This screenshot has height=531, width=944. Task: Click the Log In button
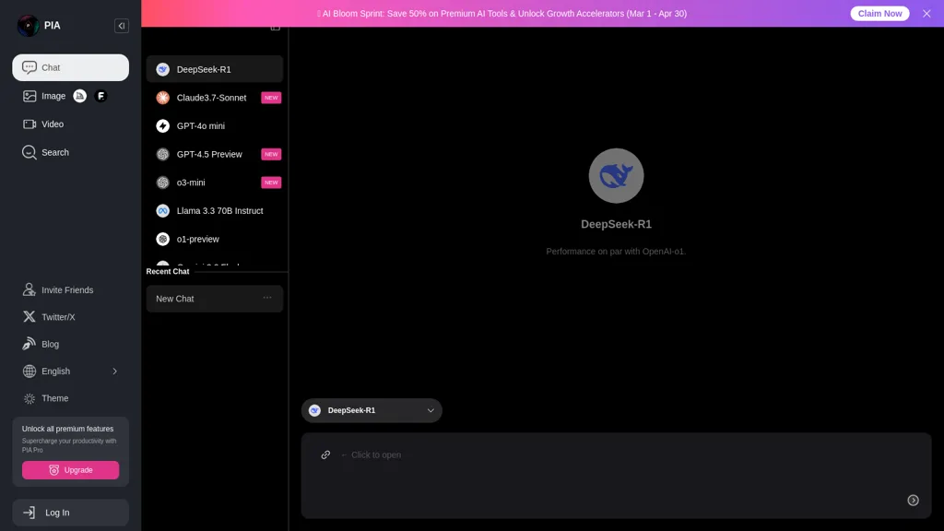70,513
